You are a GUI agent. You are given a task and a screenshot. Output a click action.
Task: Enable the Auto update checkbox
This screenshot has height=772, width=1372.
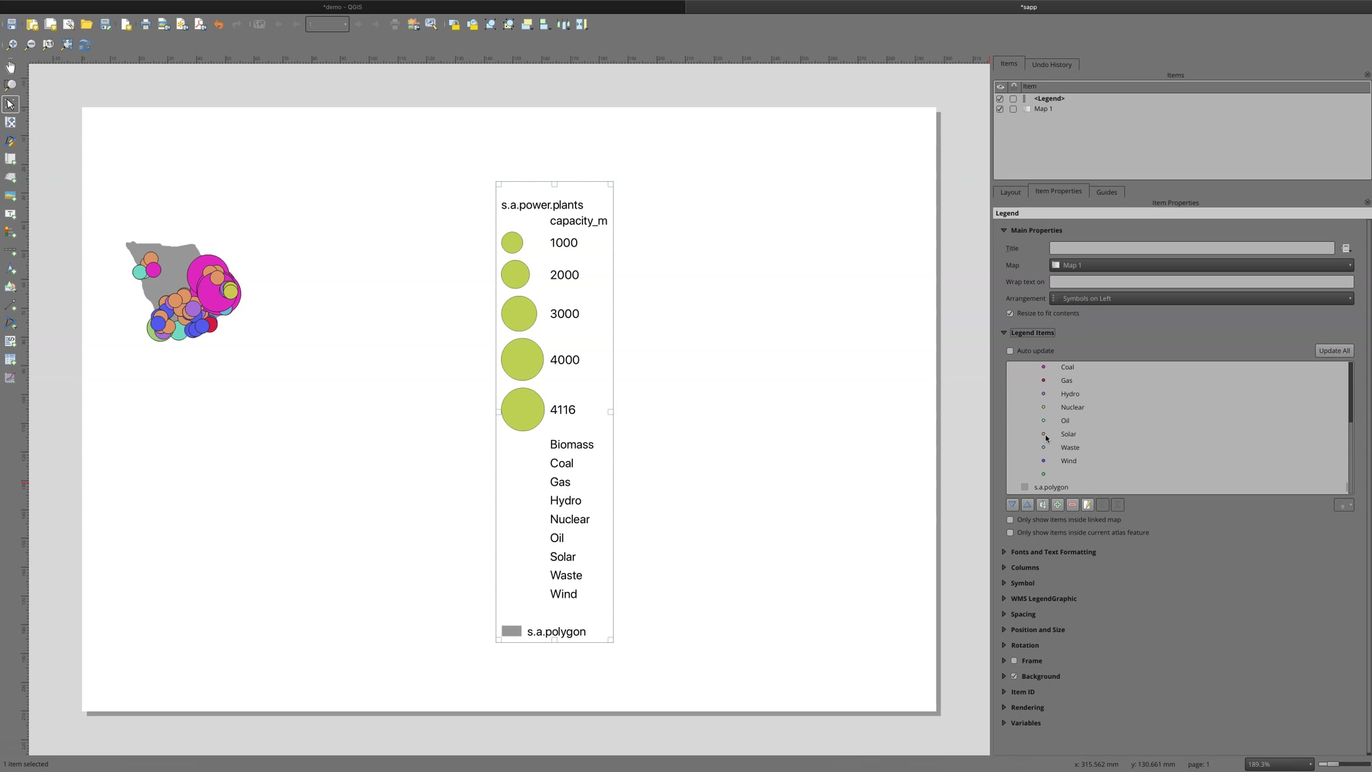coord(1010,351)
